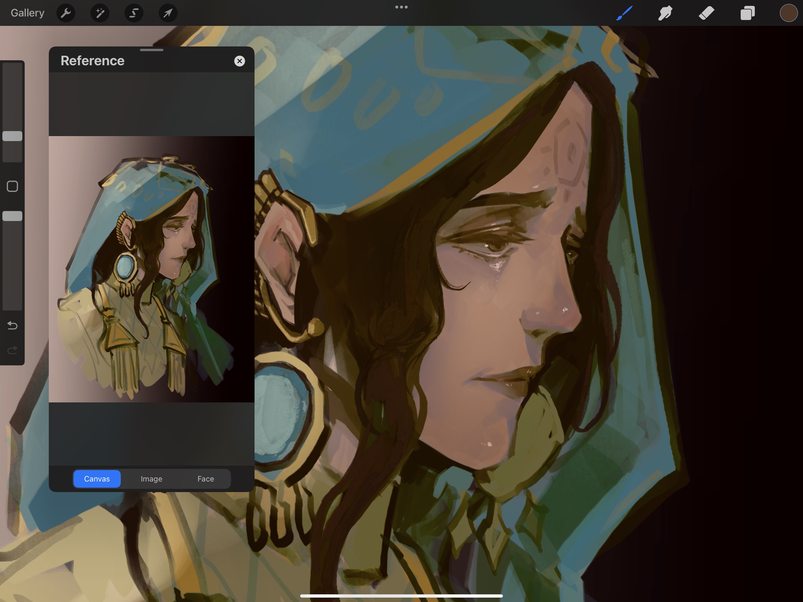Open the three-dot multitasking menu
The width and height of the screenshot is (803, 602).
click(x=401, y=7)
